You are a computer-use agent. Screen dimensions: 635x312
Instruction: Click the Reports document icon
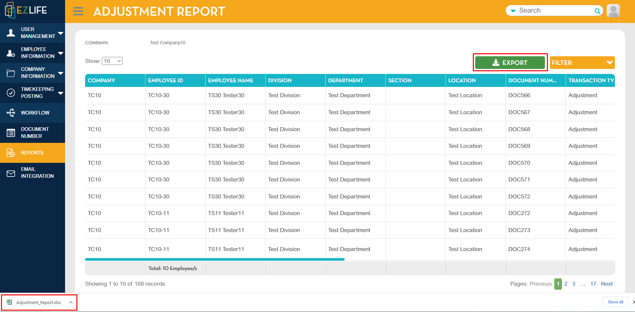coord(11,153)
